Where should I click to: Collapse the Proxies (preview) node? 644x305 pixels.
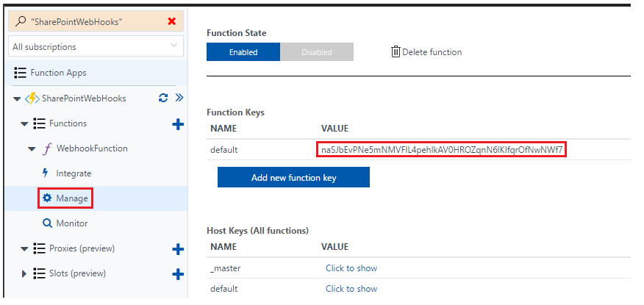(x=25, y=248)
